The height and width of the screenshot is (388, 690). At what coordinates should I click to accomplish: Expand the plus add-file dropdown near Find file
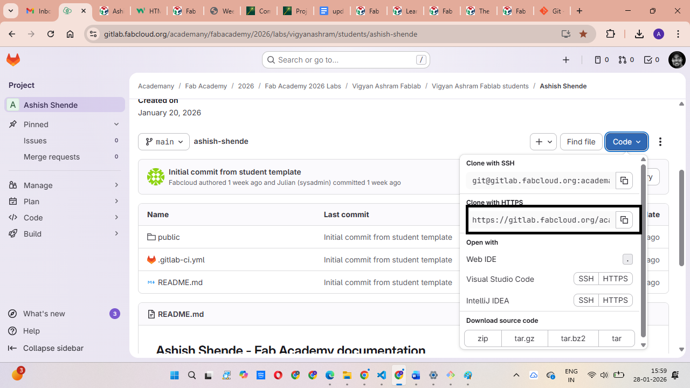[x=543, y=142]
